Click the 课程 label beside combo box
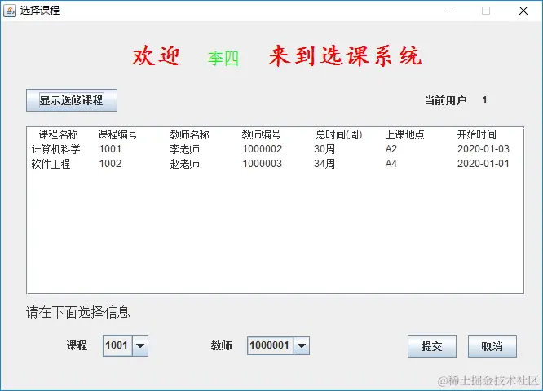543x391 pixels. click(77, 345)
